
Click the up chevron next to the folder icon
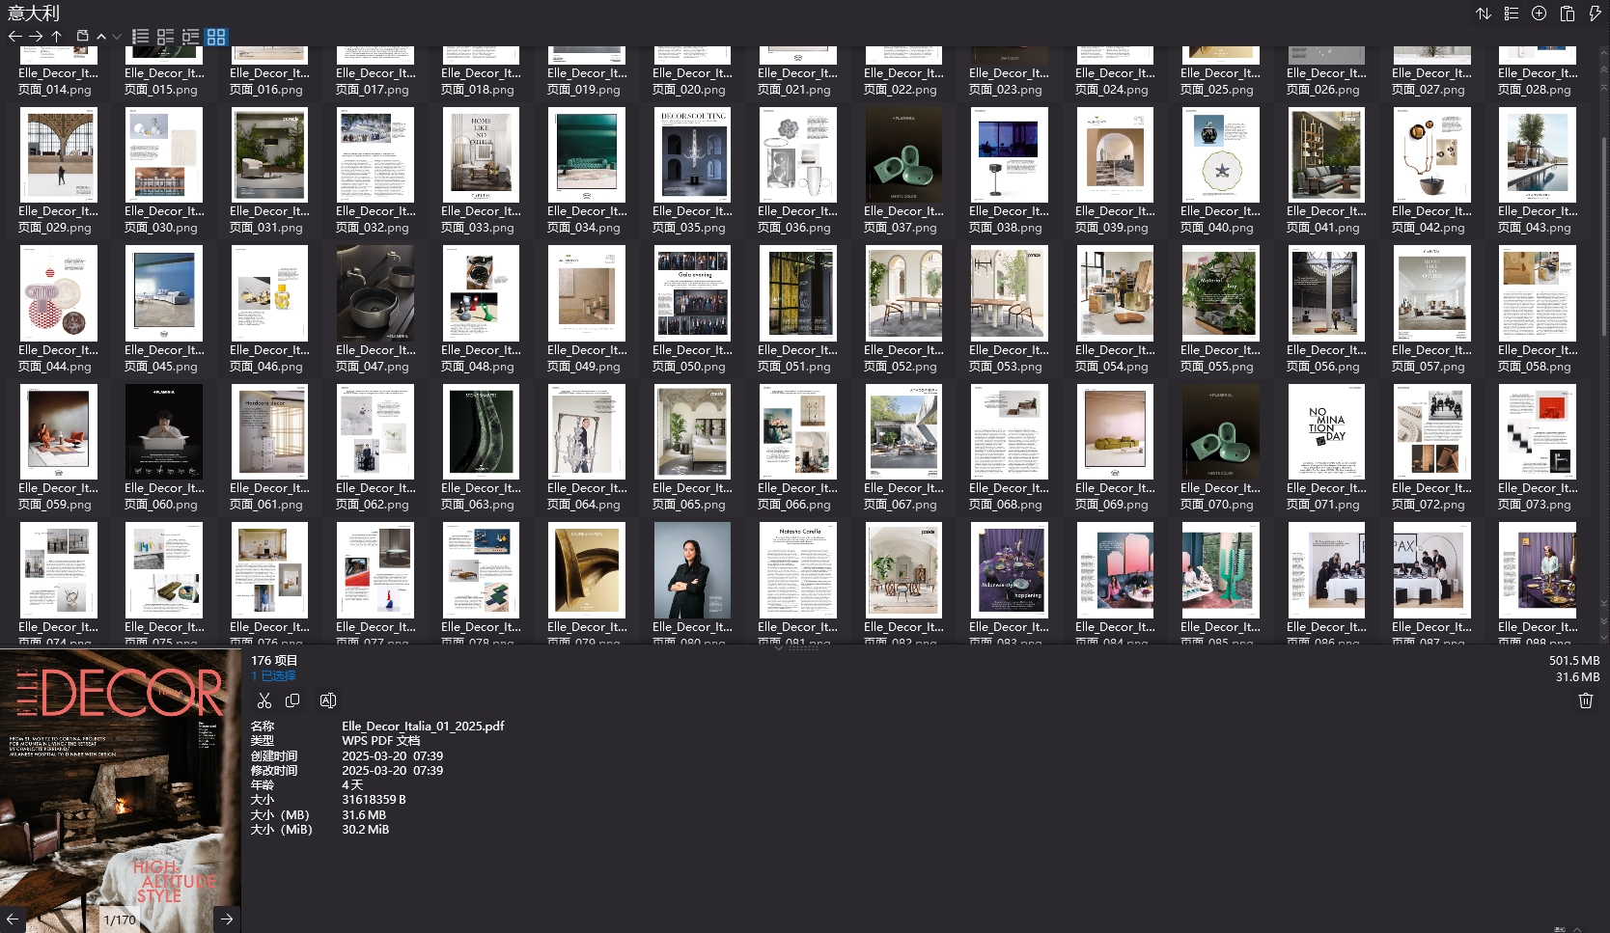point(100,36)
